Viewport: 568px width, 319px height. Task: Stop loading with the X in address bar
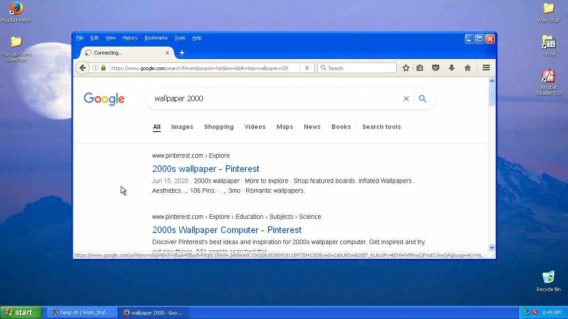[307, 68]
